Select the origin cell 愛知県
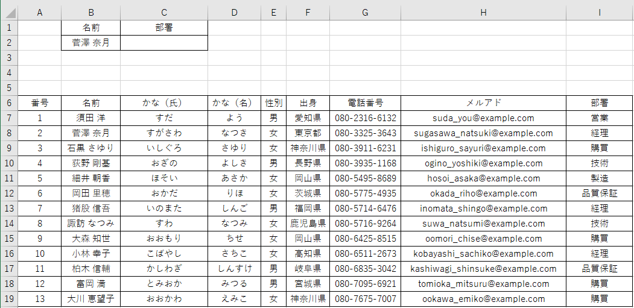 pyautogui.click(x=308, y=118)
